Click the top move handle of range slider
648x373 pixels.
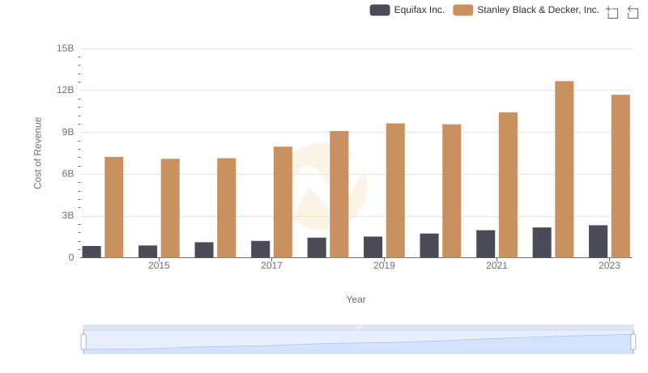point(358,327)
